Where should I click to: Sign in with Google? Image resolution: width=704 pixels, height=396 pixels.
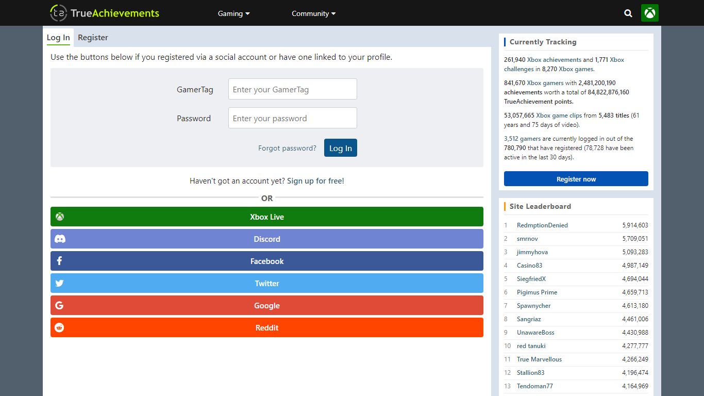point(267,305)
